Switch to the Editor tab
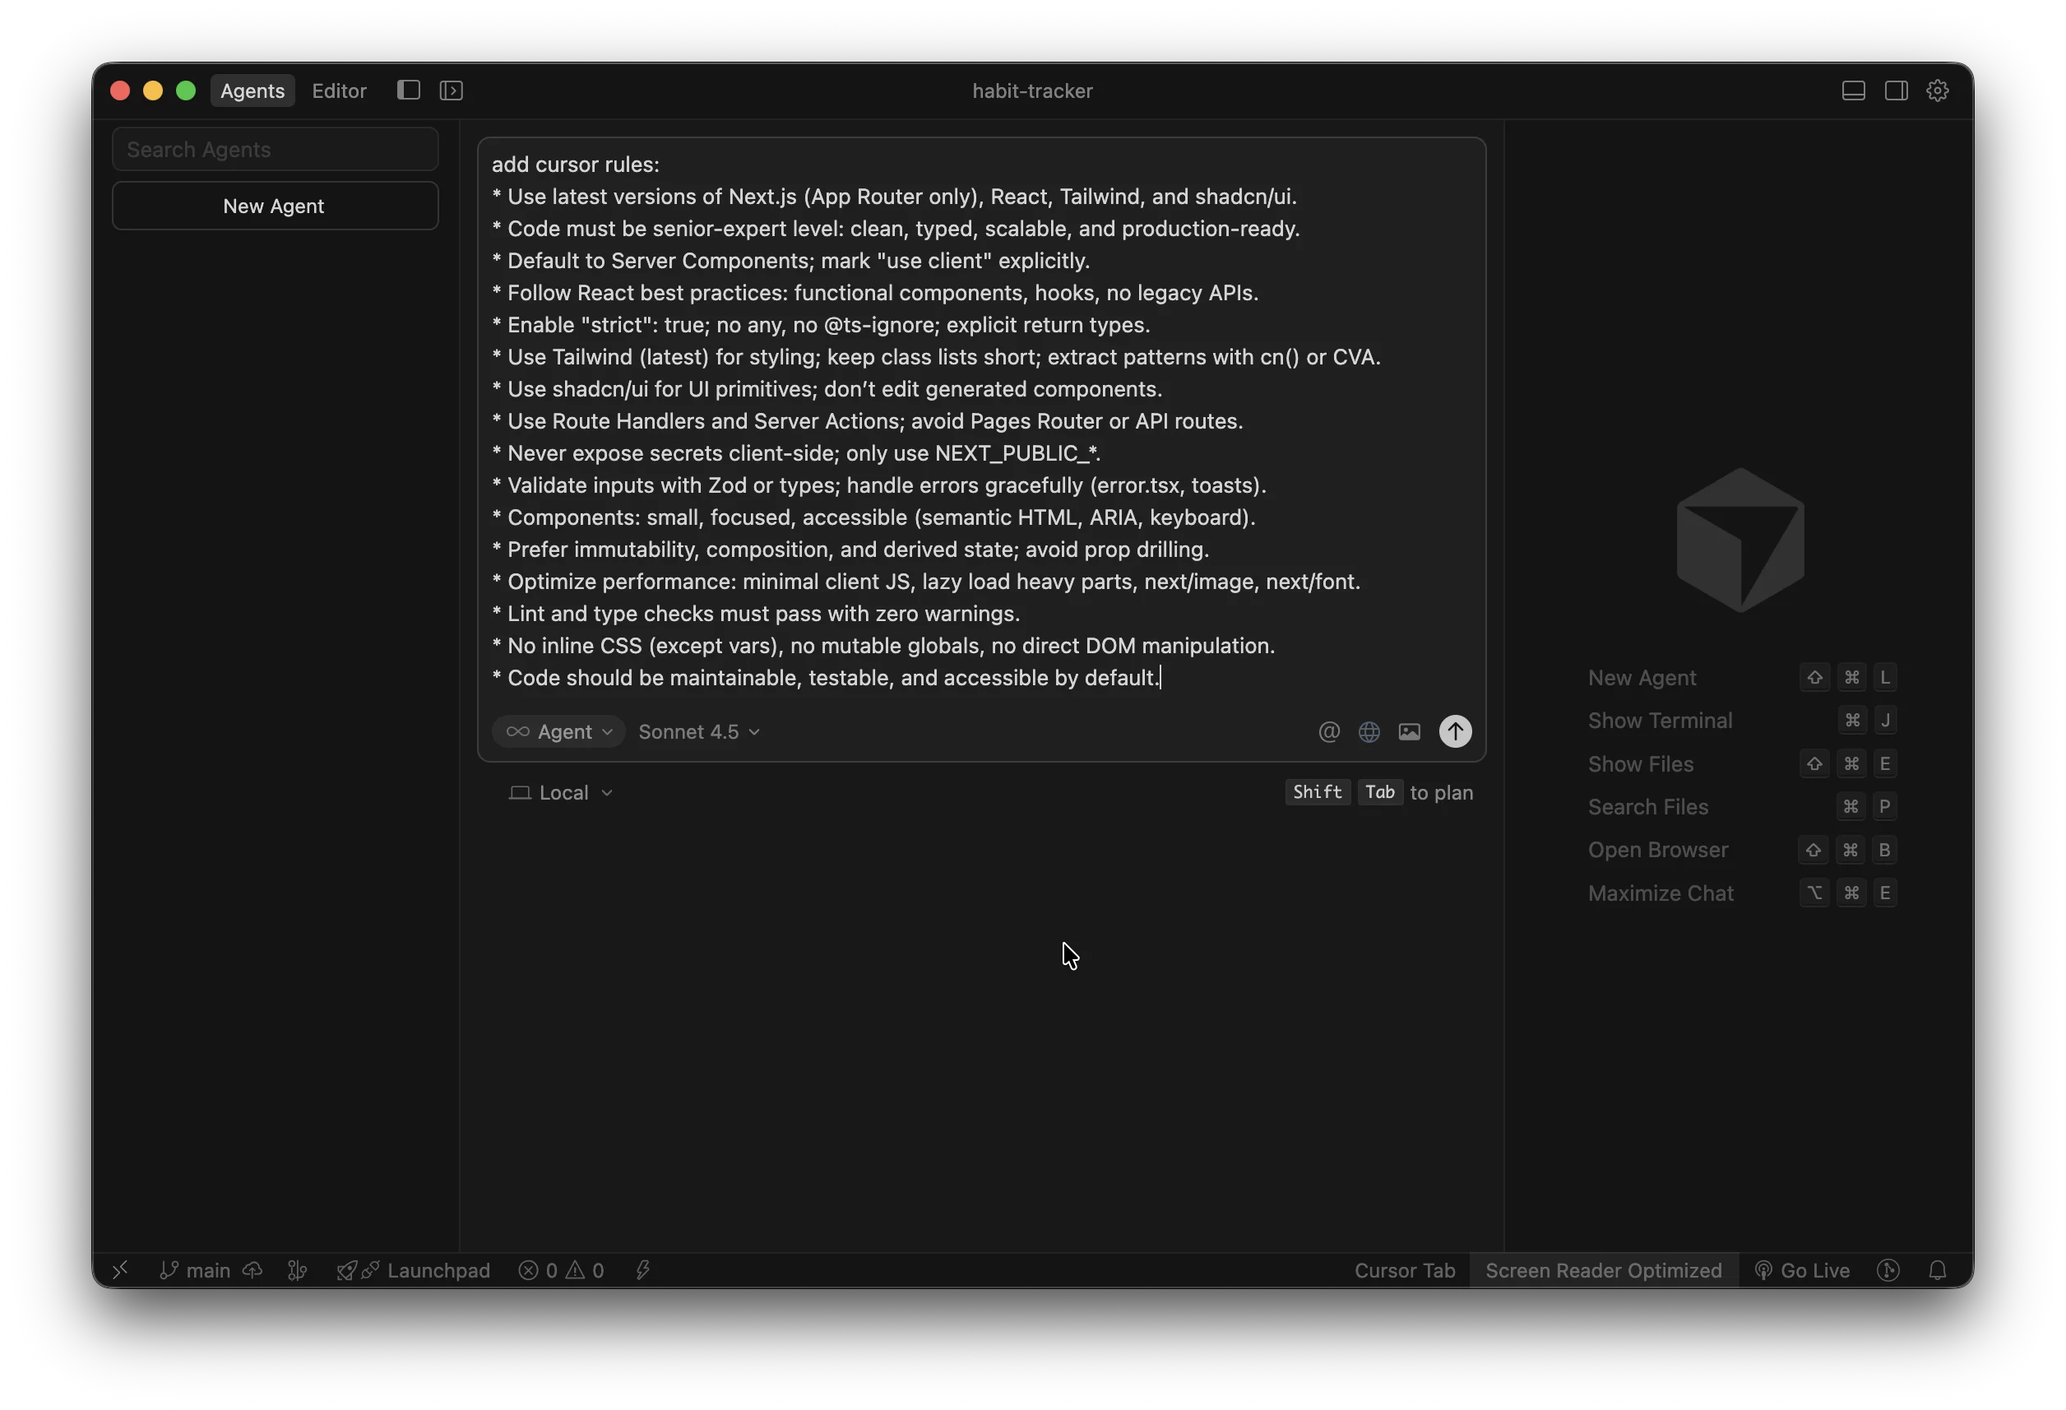 click(x=339, y=90)
